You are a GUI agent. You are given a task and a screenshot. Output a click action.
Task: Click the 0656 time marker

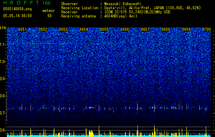(x=125, y=29)
